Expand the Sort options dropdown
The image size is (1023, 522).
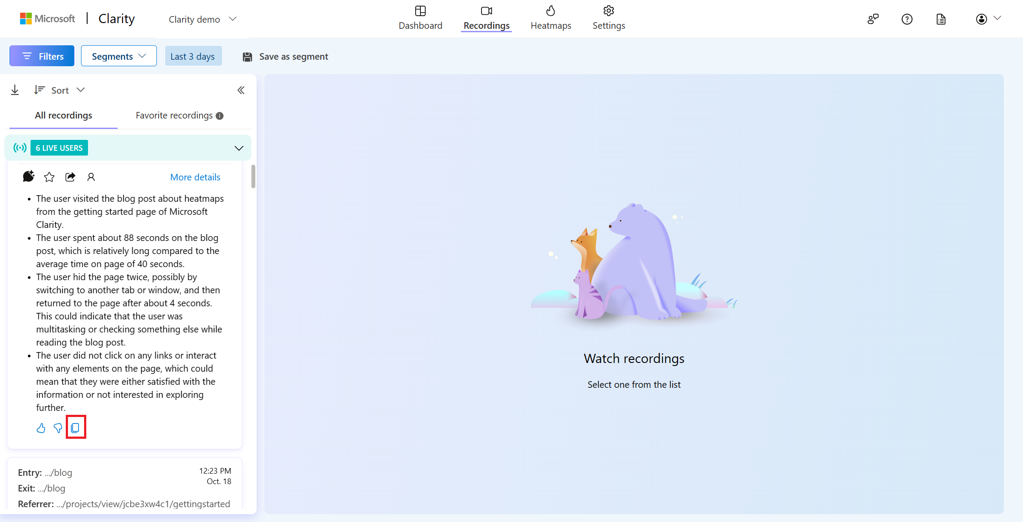(59, 90)
